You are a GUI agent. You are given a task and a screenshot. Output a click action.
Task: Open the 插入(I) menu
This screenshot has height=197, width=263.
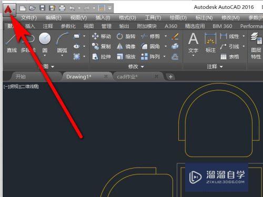(x=103, y=18)
